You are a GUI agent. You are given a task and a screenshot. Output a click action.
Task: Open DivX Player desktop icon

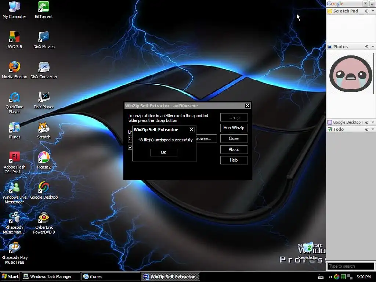pyautogui.click(x=44, y=100)
